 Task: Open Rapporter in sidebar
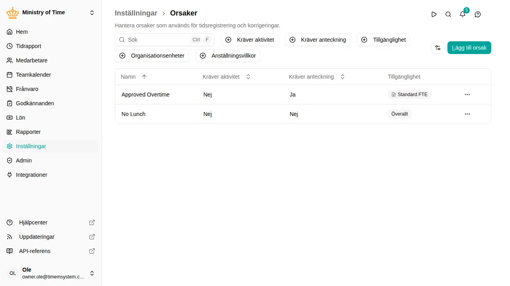tap(51, 132)
